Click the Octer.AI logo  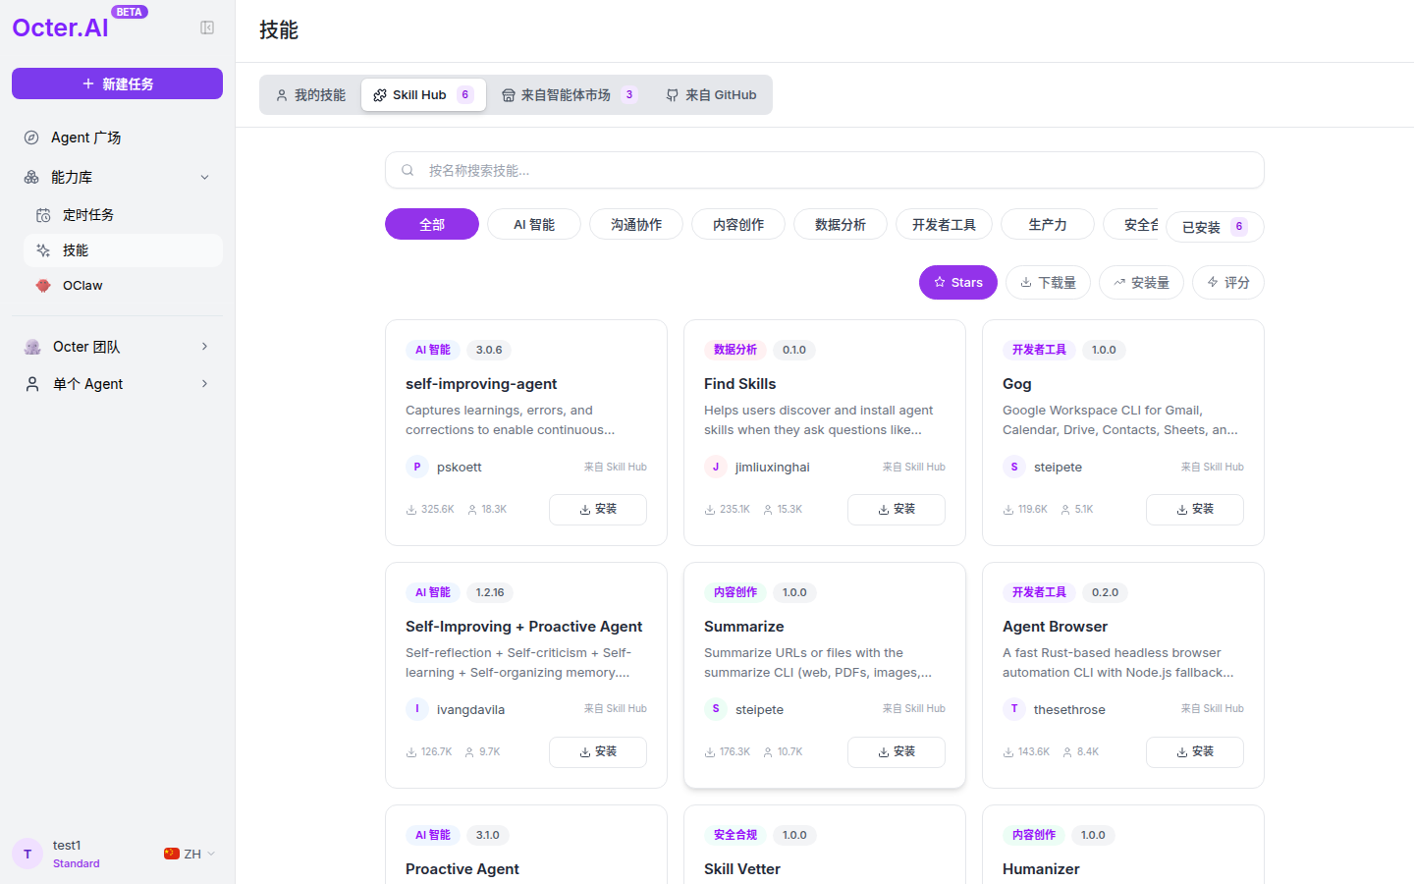tap(60, 28)
